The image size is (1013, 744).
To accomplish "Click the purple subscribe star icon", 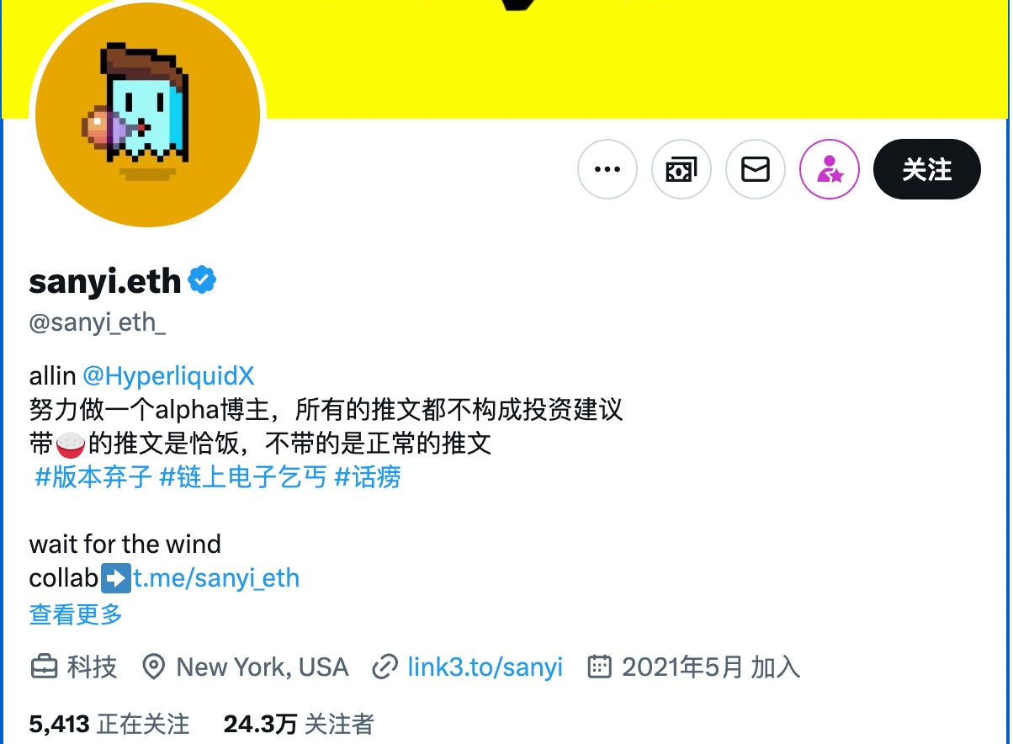I will 830,169.
